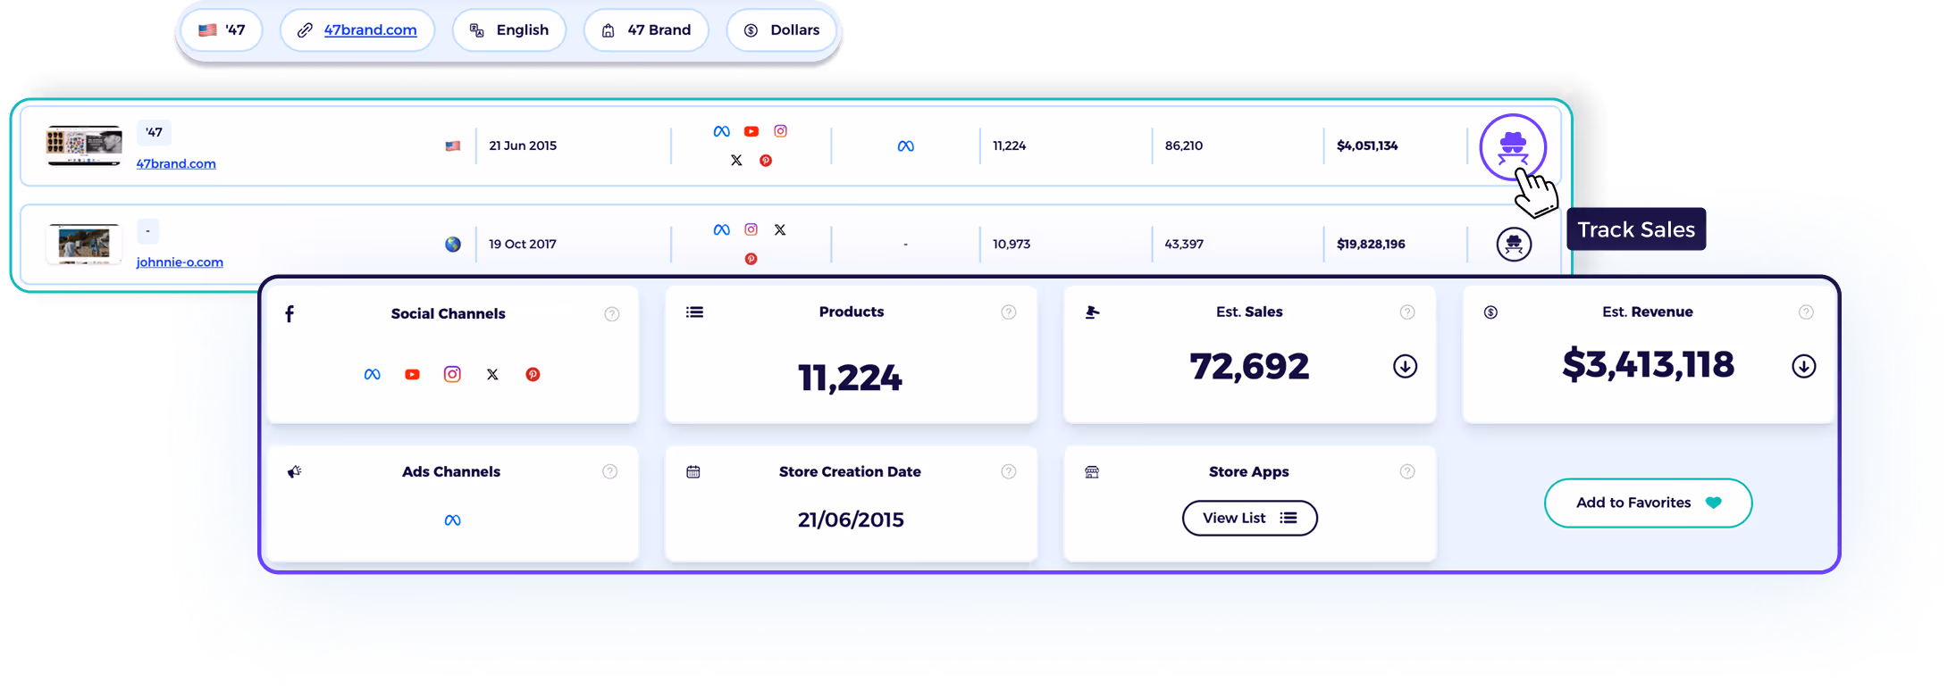The image size is (1956, 690).
Task: Click the Add to Favorites button
Action: point(1648,503)
